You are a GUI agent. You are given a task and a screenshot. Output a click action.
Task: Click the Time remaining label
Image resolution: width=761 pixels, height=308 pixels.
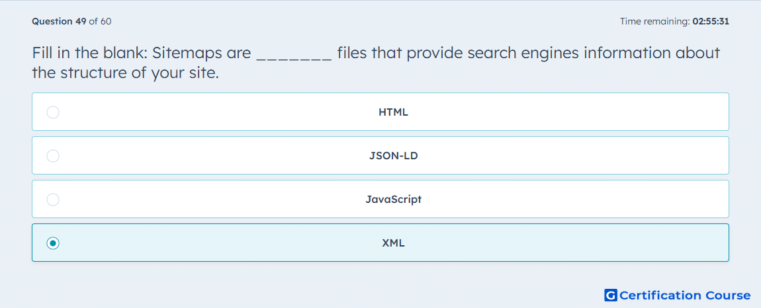click(x=654, y=21)
